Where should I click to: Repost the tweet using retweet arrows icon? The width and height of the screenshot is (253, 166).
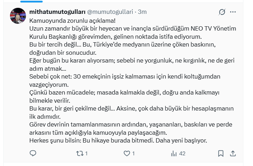[x=80, y=153]
